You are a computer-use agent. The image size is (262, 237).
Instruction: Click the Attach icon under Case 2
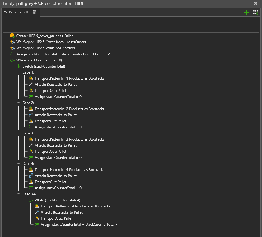click(30, 115)
